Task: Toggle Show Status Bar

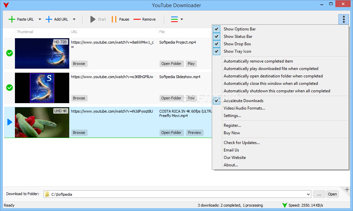Action: pos(280,36)
